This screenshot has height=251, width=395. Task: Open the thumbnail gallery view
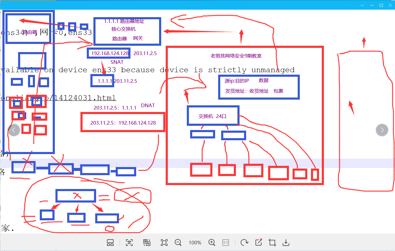110,243
